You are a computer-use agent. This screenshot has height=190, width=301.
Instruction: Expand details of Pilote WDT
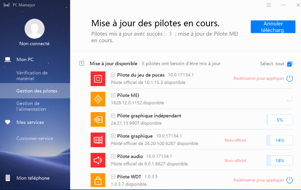tap(113, 176)
